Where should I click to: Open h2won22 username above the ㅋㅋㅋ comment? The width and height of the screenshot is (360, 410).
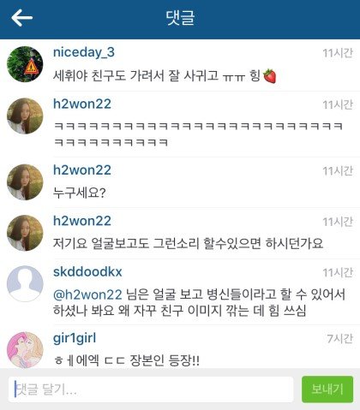[x=82, y=104]
